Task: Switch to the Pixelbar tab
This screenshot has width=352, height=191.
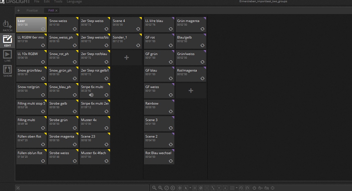Action: coord(32,10)
